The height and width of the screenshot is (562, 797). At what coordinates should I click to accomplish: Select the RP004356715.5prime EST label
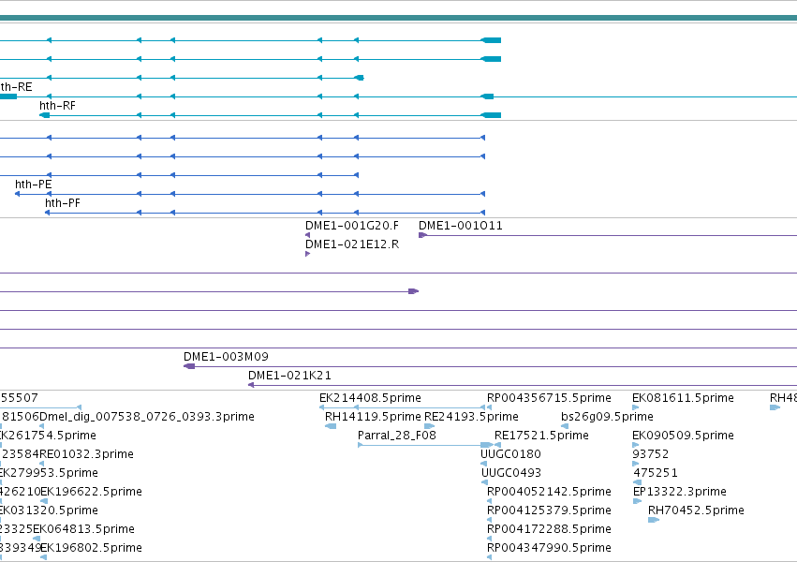coord(549,398)
